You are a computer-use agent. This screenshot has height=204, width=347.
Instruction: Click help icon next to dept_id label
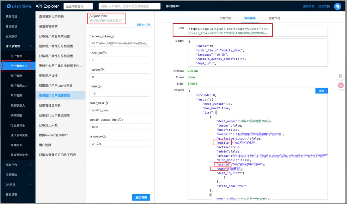click(x=104, y=53)
